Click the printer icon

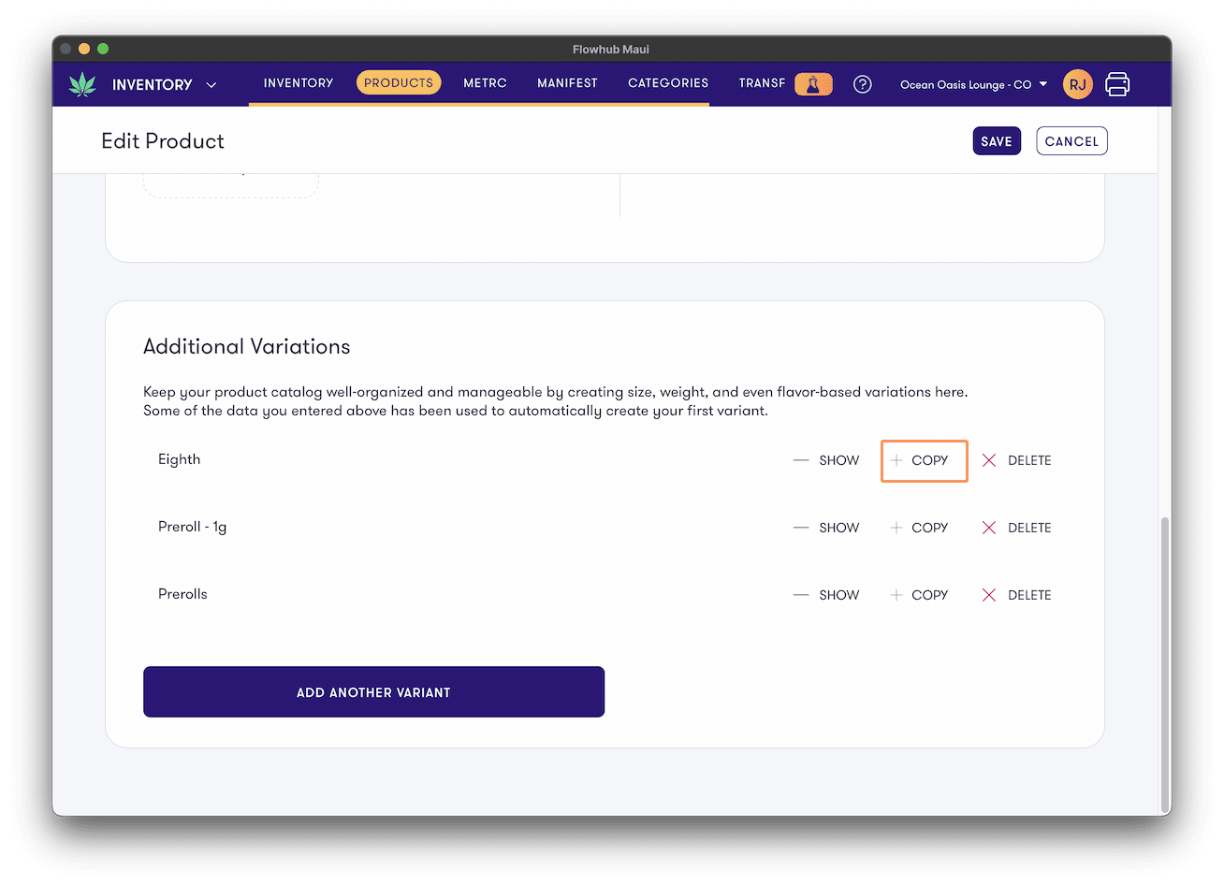click(x=1117, y=84)
